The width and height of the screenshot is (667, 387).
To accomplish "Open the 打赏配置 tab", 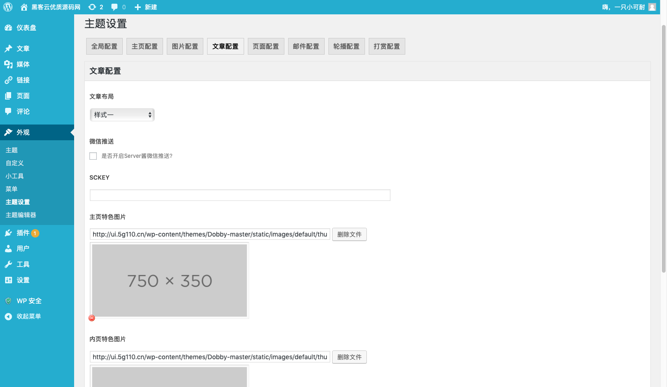I will (387, 46).
